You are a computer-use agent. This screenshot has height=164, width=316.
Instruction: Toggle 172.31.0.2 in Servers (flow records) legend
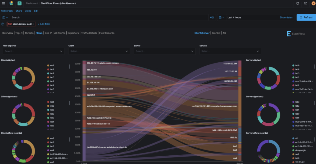click(x=298, y=162)
